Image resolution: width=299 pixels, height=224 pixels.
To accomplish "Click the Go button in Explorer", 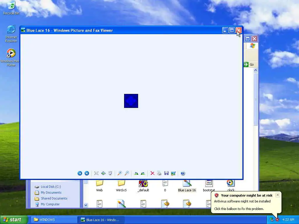I will tap(249, 64).
